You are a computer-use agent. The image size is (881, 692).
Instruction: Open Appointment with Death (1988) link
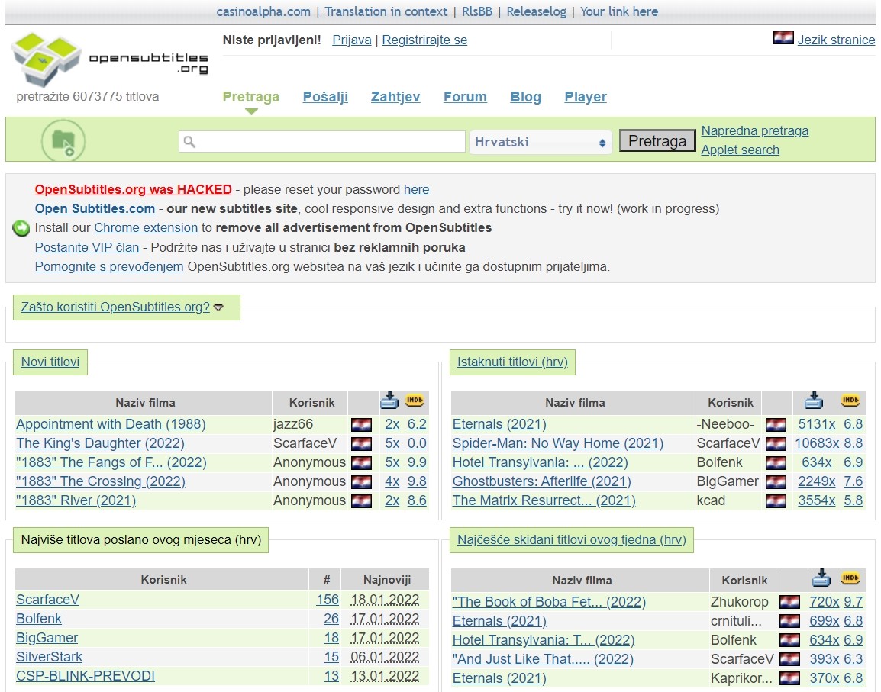pos(111,424)
